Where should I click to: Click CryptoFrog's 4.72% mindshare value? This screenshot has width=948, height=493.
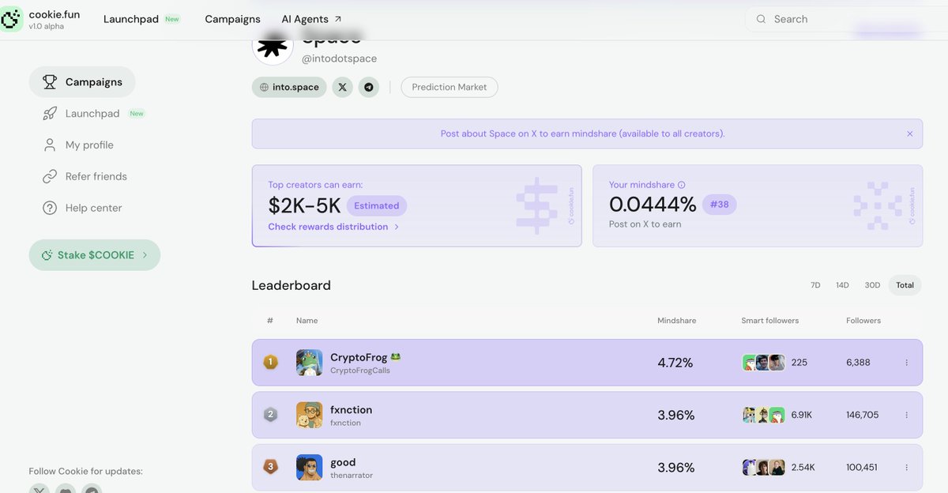click(675, 363)
